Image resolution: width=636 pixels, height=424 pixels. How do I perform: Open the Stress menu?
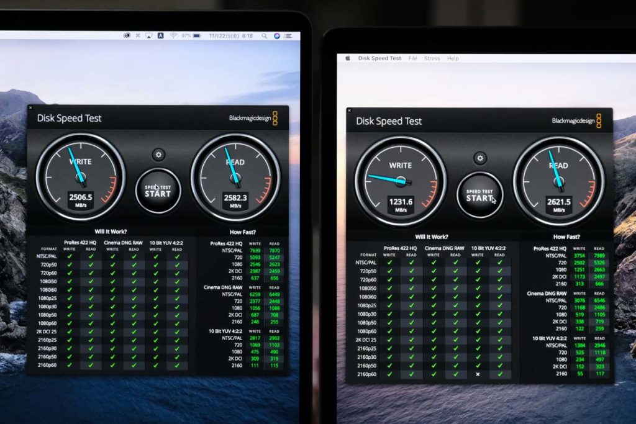tap(432, 58)
